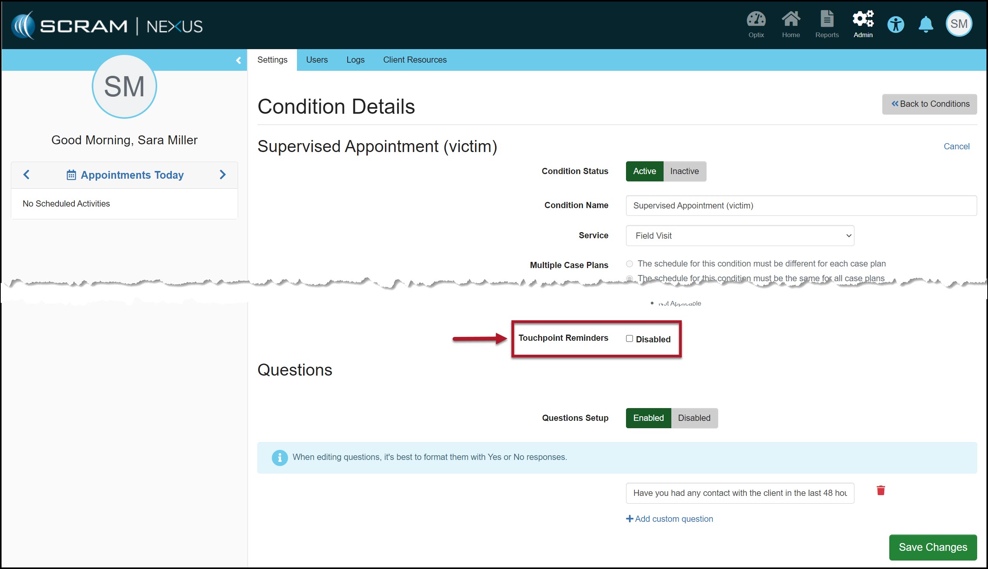Set Condition Status to Inactive
Screen dimensions: 988x569
(x=684, y=171)
